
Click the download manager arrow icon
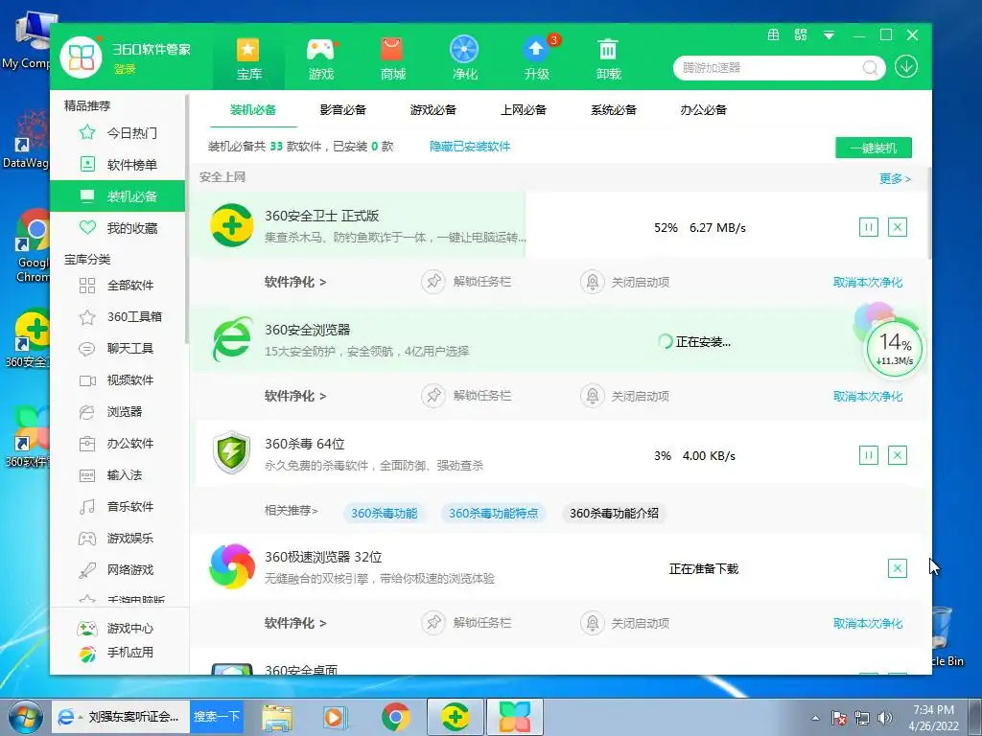(x=906, y=67)
